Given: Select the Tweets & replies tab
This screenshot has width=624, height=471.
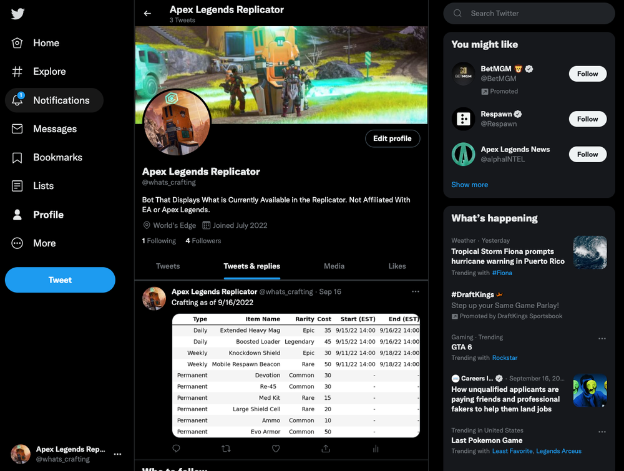Looking at the screenshot, I should click(x=252, y=266).
